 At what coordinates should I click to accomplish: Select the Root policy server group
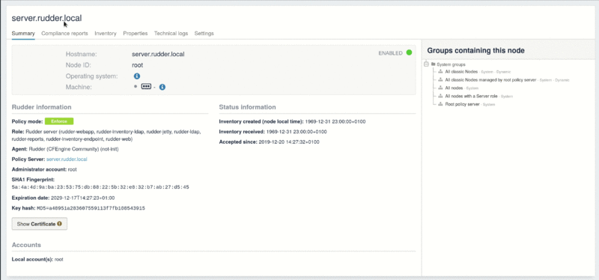[462, 104]
